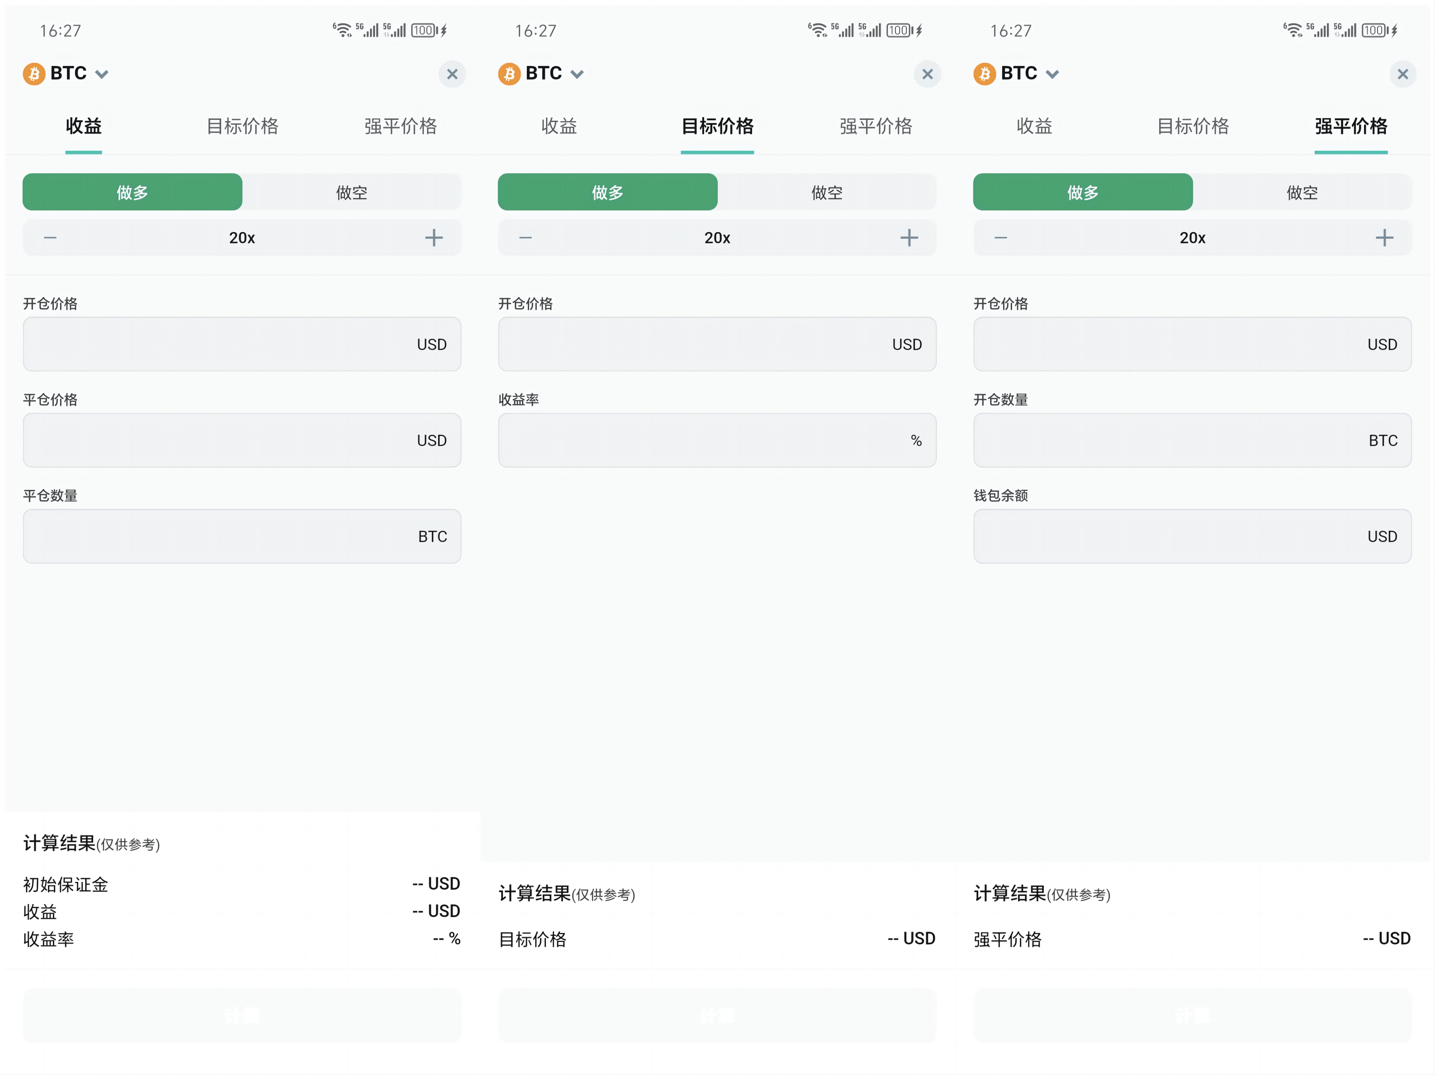Switch to 做空 in the left panel

click(351, 192)
